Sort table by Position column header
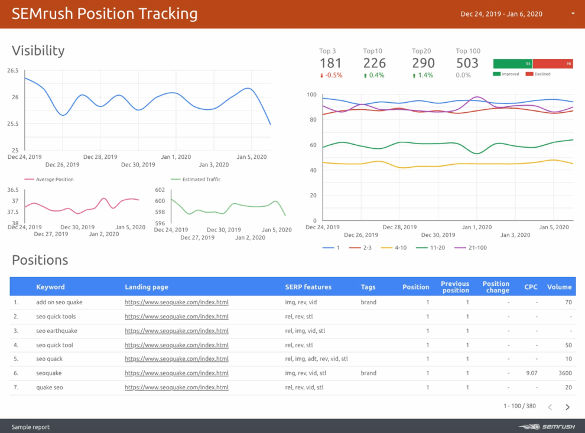Viewport: 585px width, 433px height. 415,287
